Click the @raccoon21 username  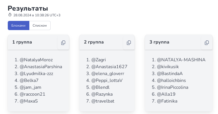click(32, 94)
